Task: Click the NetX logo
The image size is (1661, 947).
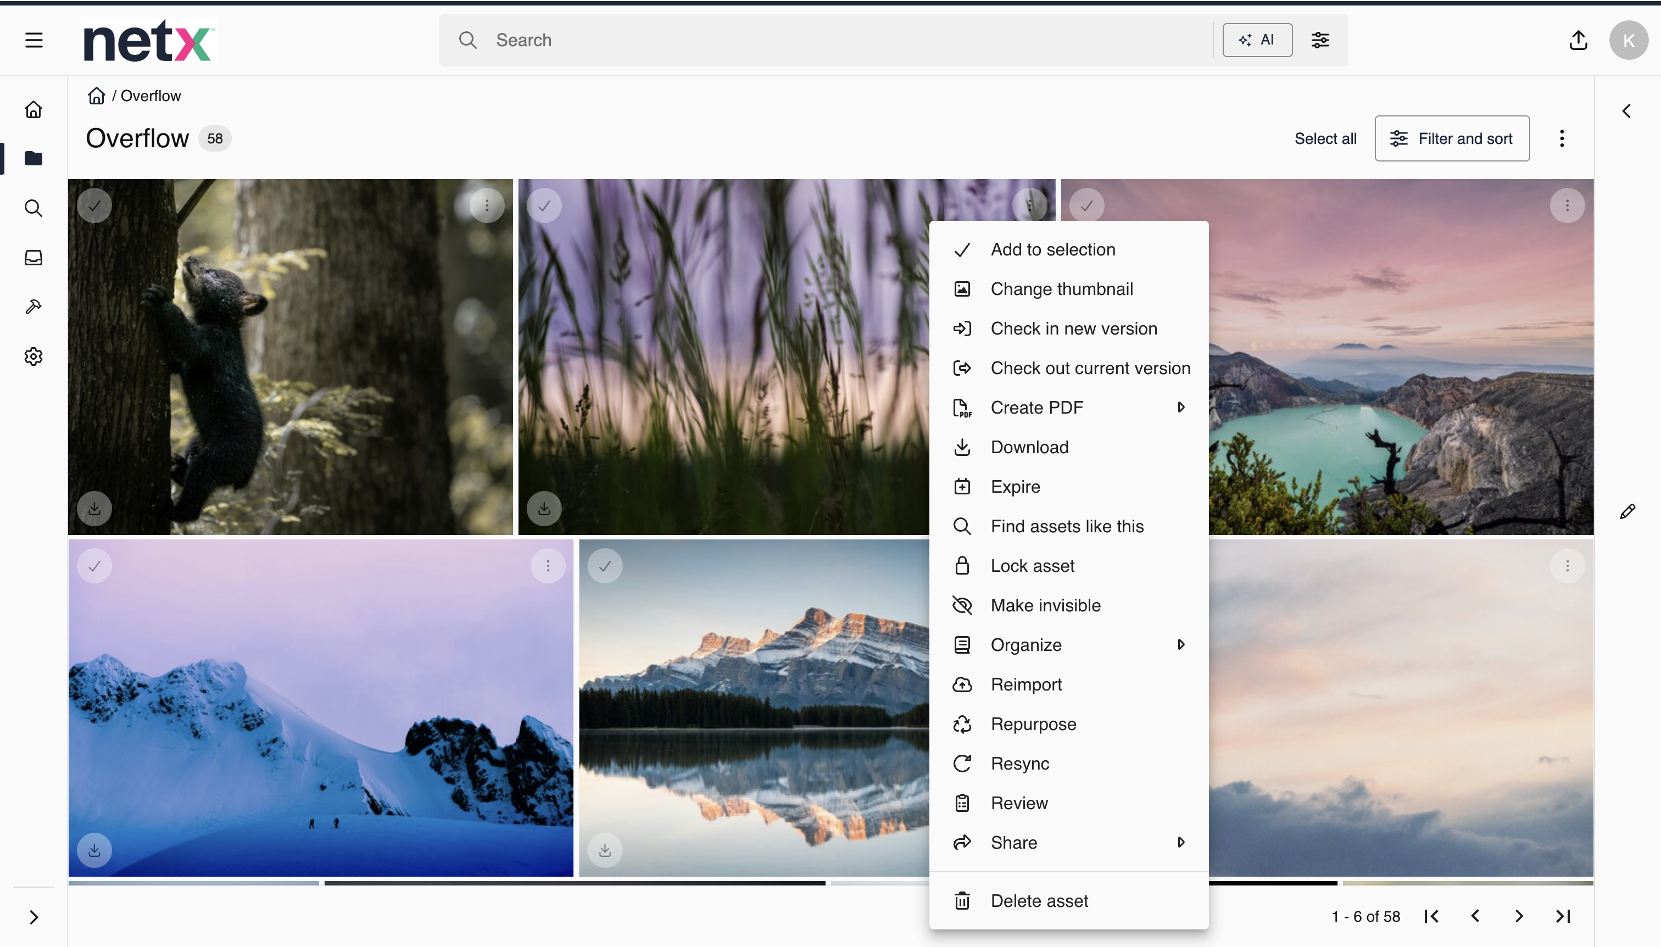Action: tap(148, 40)
